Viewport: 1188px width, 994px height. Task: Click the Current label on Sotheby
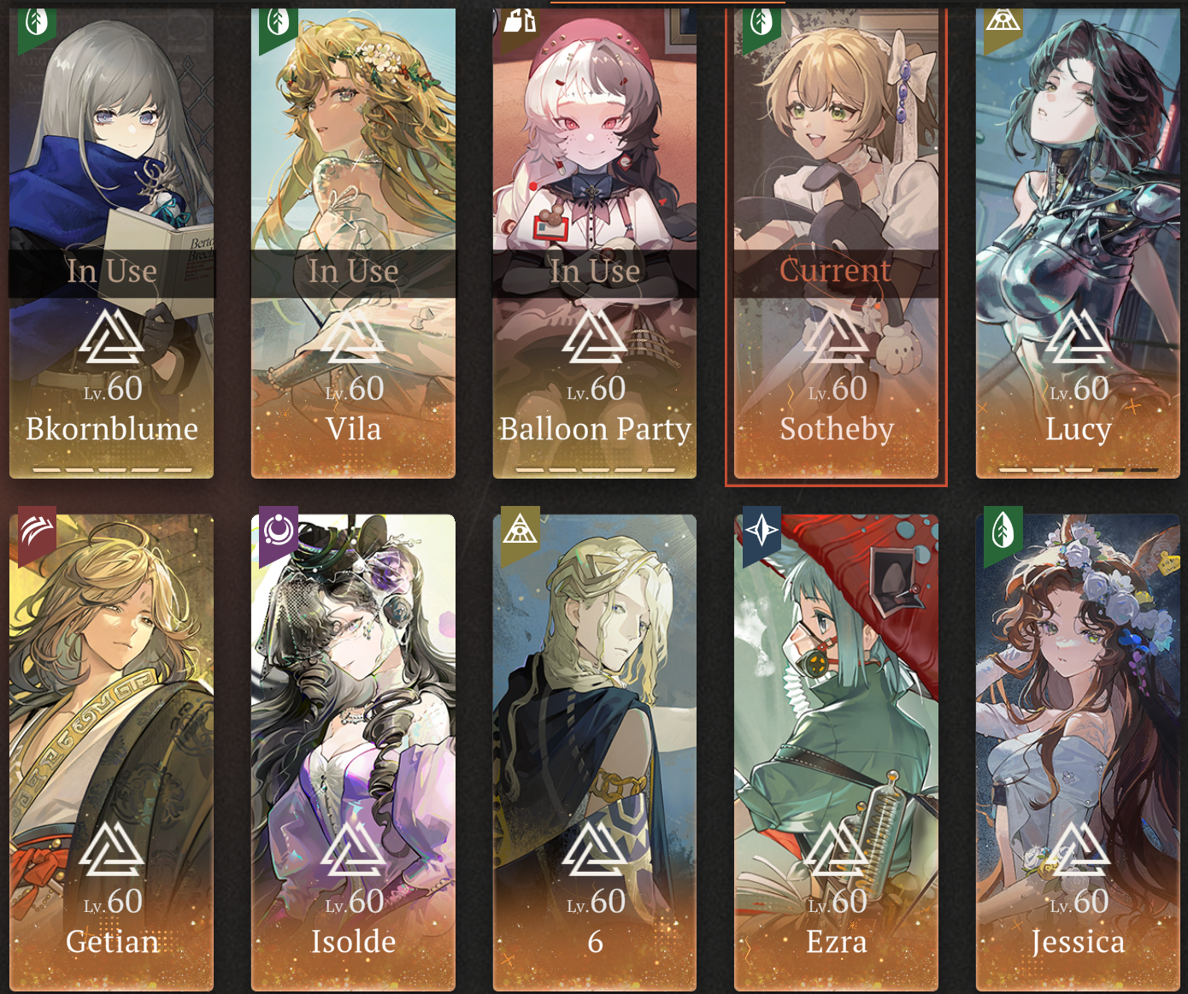click(x=835, y=270)
